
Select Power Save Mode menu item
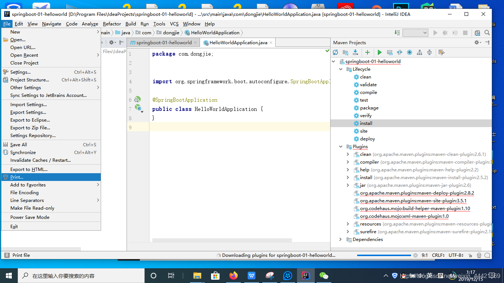click(51, 217)
